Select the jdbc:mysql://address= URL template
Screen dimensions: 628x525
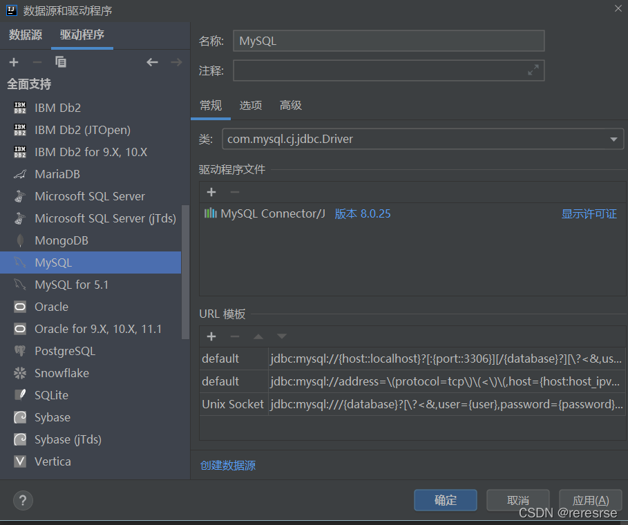412,381
